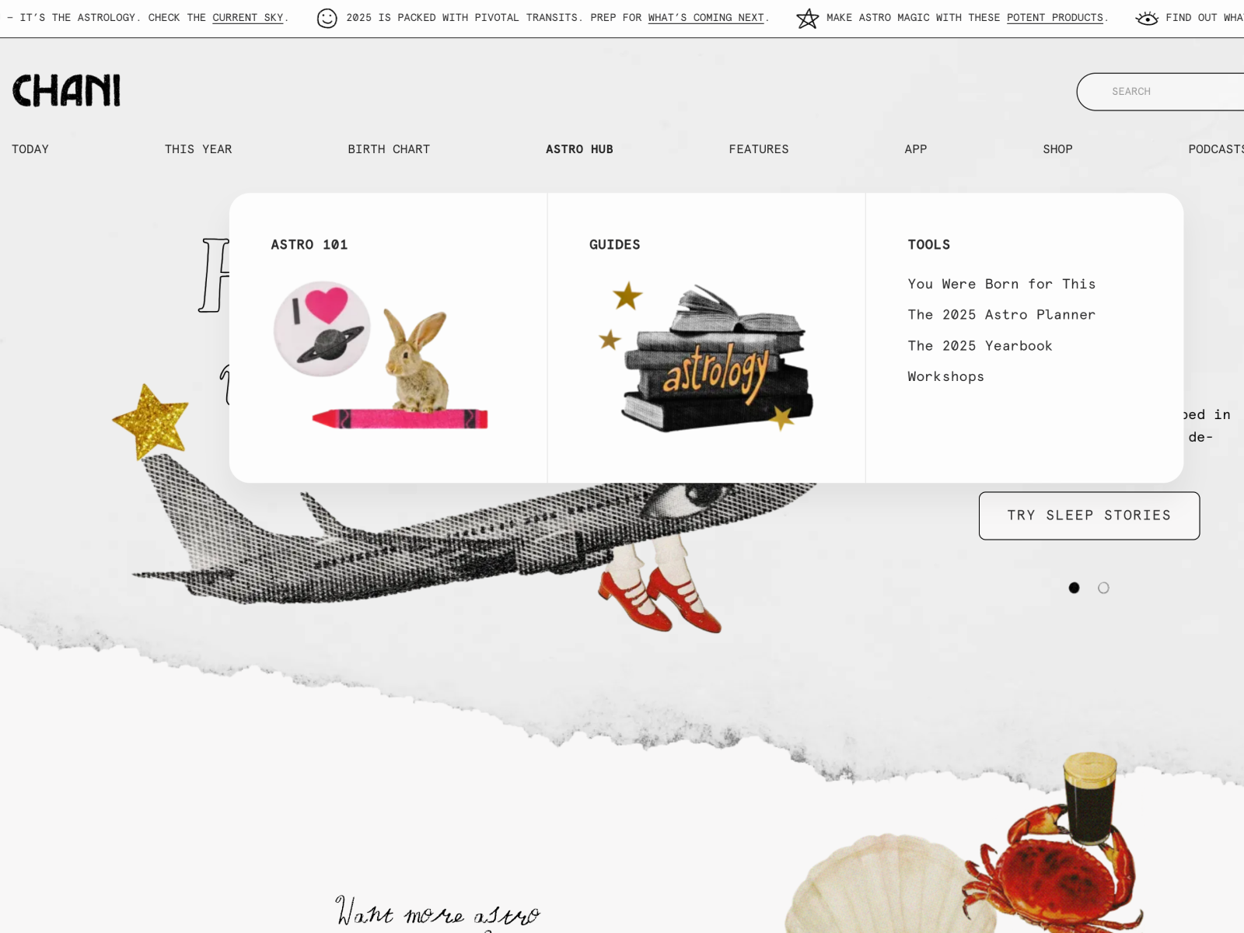
Task: Open the Workshops link
Action: point(945,376)
